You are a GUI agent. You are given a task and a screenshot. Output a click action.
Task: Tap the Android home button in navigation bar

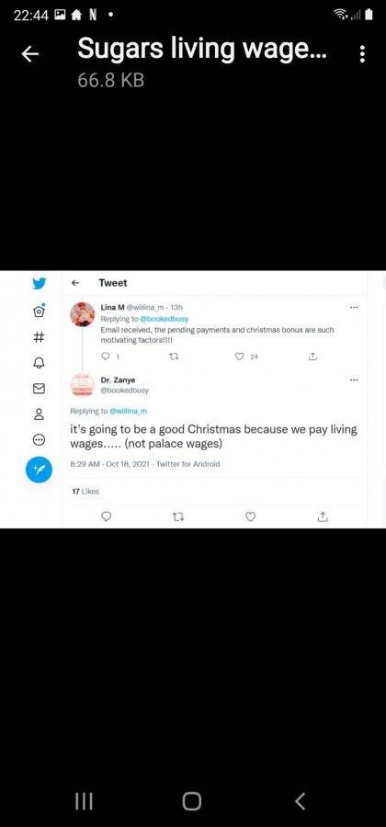point(192,801)
